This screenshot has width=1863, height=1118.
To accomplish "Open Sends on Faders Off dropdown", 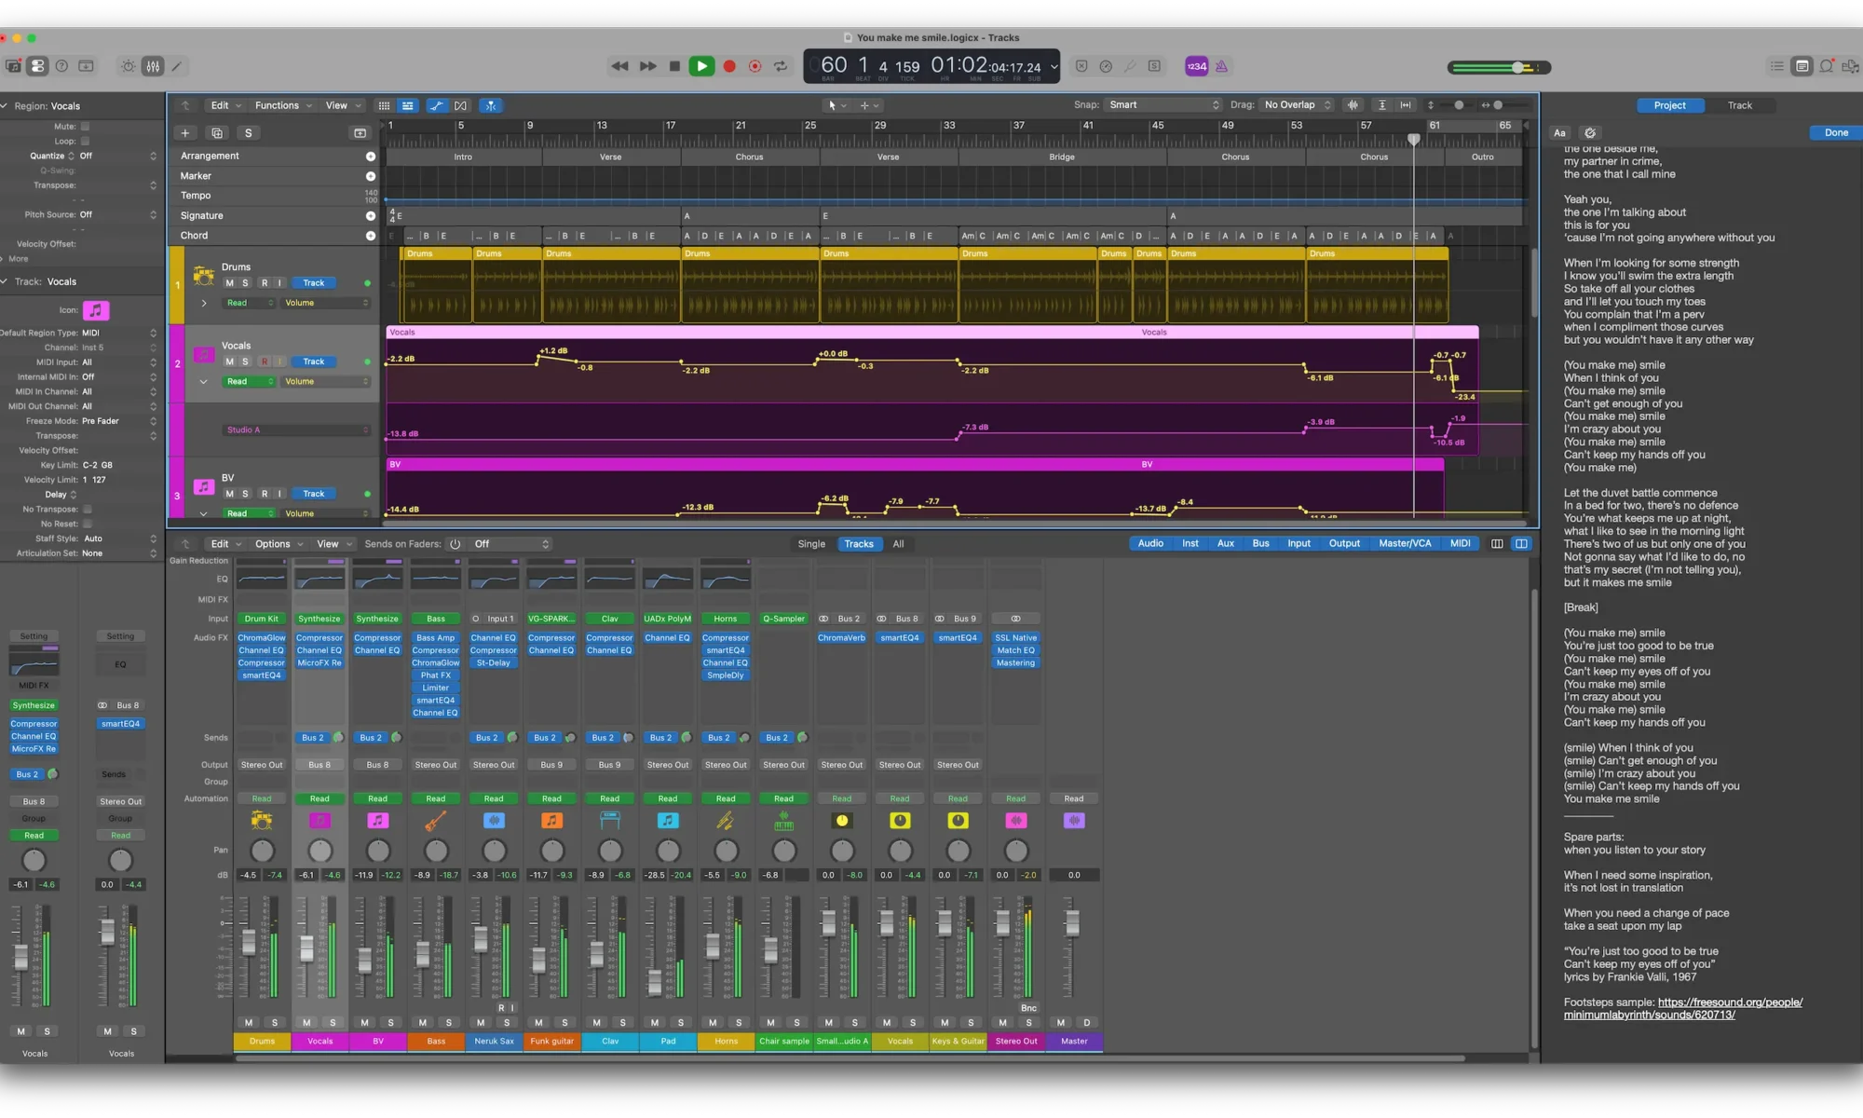I will (510, 544).
